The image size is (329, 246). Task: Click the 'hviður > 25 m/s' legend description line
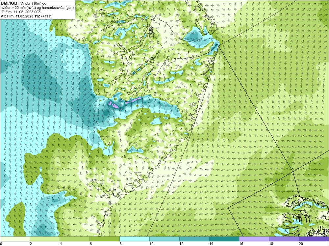click(37, 8)
